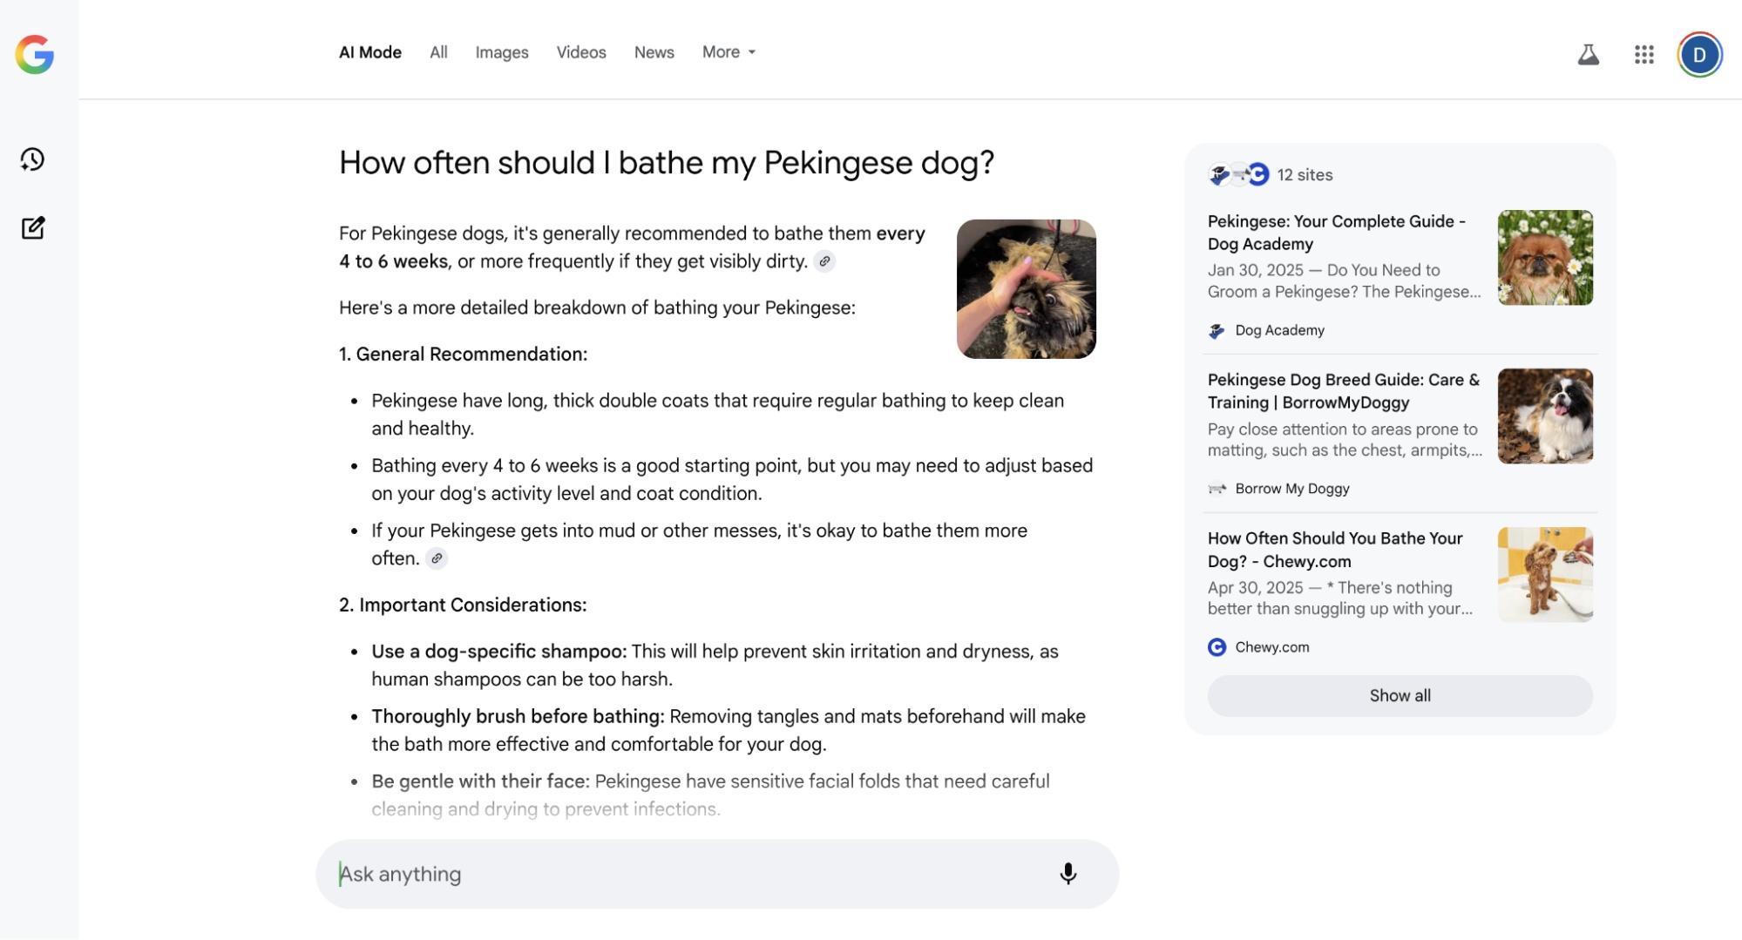Image resolution: width=1742 pixels, height=940 pixels.
Task: Click the microphone voice search icon
Action: [x=1068, y=874]
